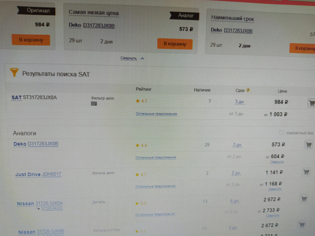Click the 4.4 rating star for Deko

pyautogui.click(x=137, y=145)
